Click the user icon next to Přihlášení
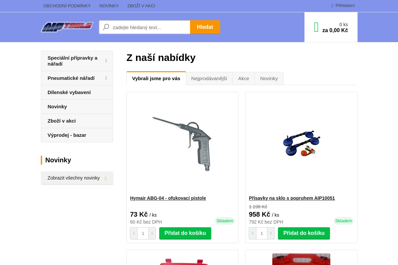Viewport: 398px width, 265px height. (332, 5)
